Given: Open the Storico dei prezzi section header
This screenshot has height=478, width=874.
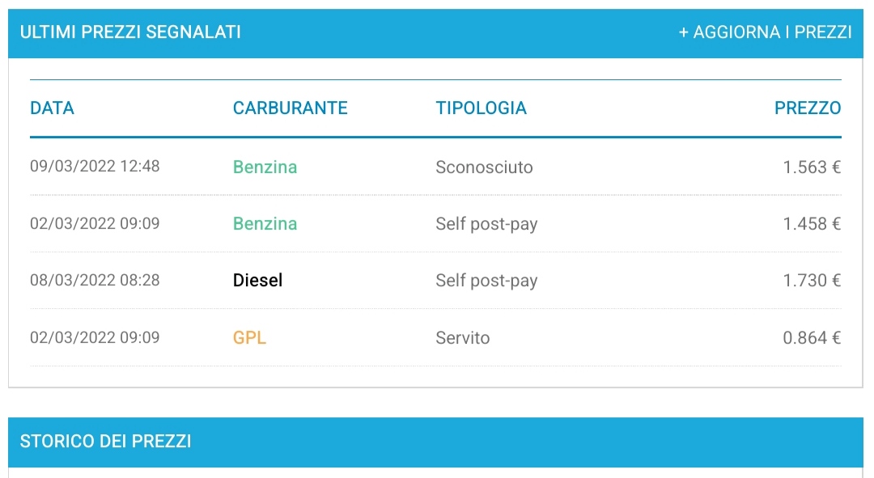Looking at the screenshot, I should 105,442.
